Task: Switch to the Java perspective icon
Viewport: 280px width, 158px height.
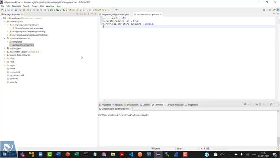Action: tap(278, 10)
